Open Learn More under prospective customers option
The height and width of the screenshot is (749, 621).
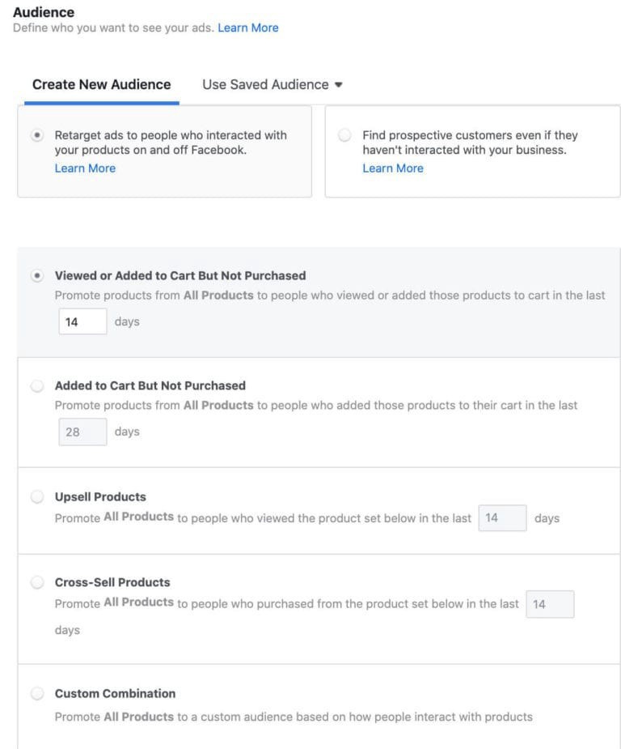click(x=393, y=168)
